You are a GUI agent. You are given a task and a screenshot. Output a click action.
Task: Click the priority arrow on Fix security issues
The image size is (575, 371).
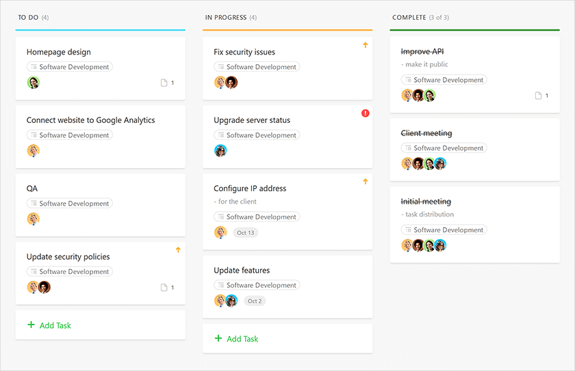tap(366, 45)
